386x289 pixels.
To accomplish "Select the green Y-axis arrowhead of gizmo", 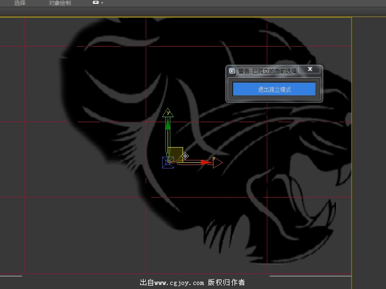I will pos(167,113).
